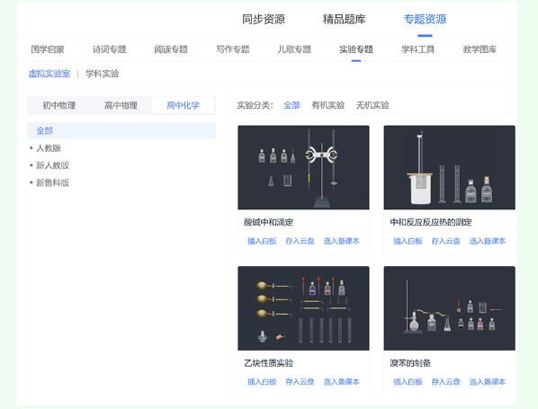Choose the 初中物理 subject tab

pos(59,105)
